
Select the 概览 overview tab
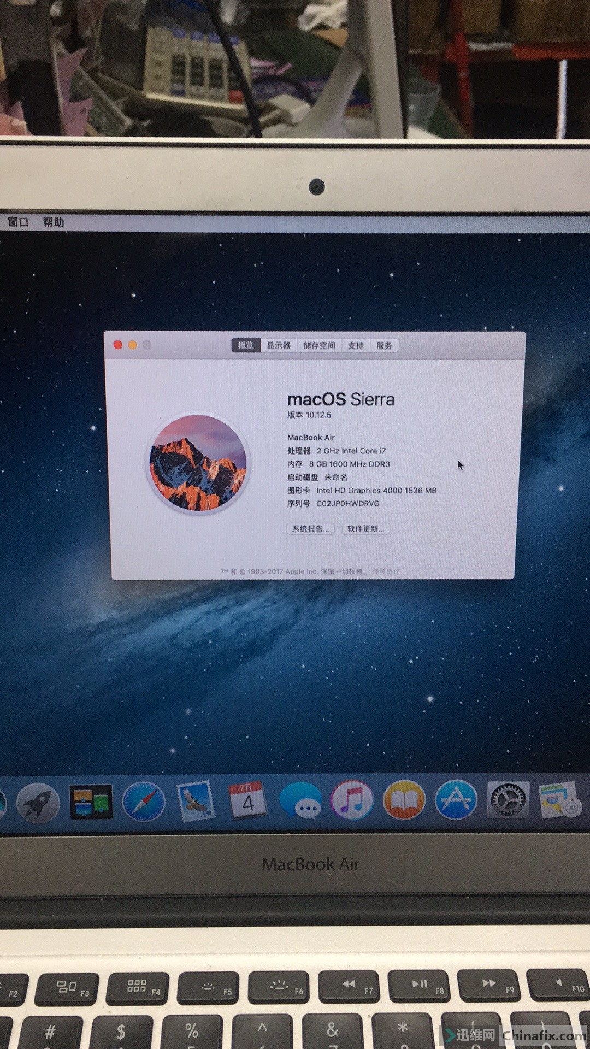pyautogui.click(x=246, y=345)
